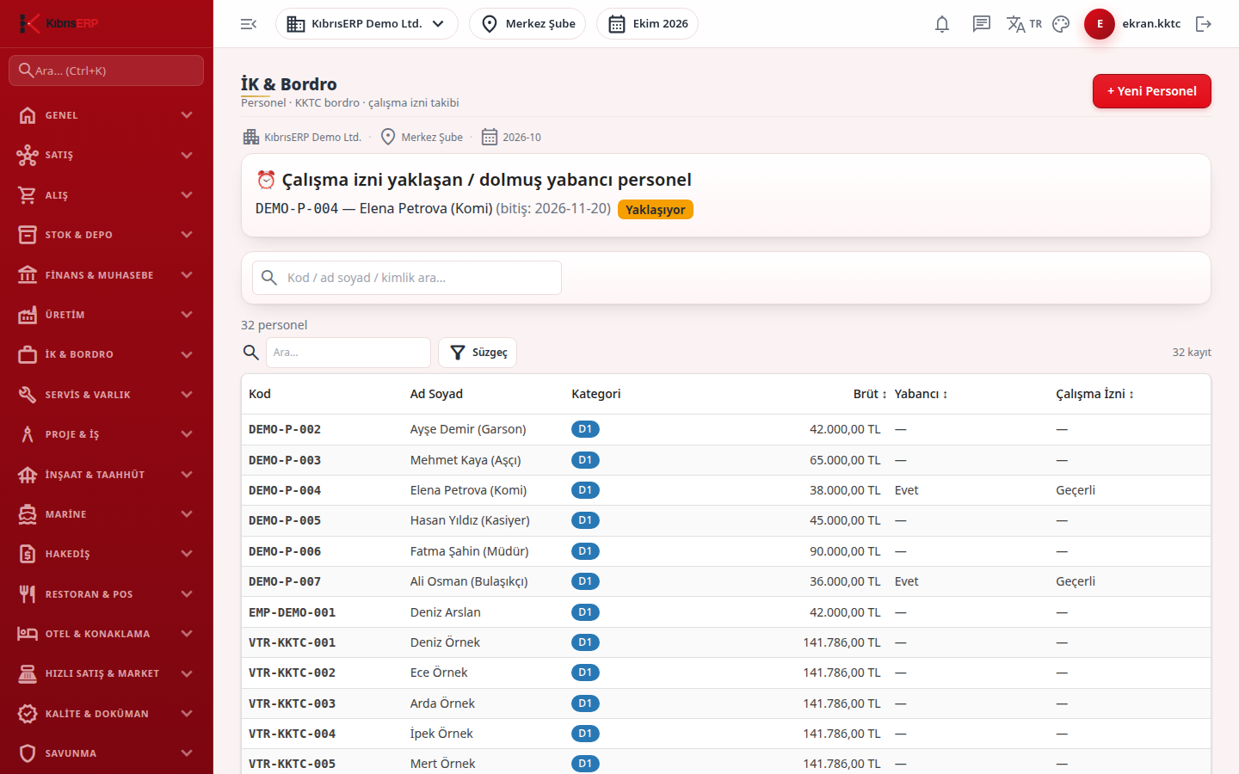Focus the Kod / ad soyad / kimlik search field
Screen dimensions: 1239x774
click(x=407, y=278)
